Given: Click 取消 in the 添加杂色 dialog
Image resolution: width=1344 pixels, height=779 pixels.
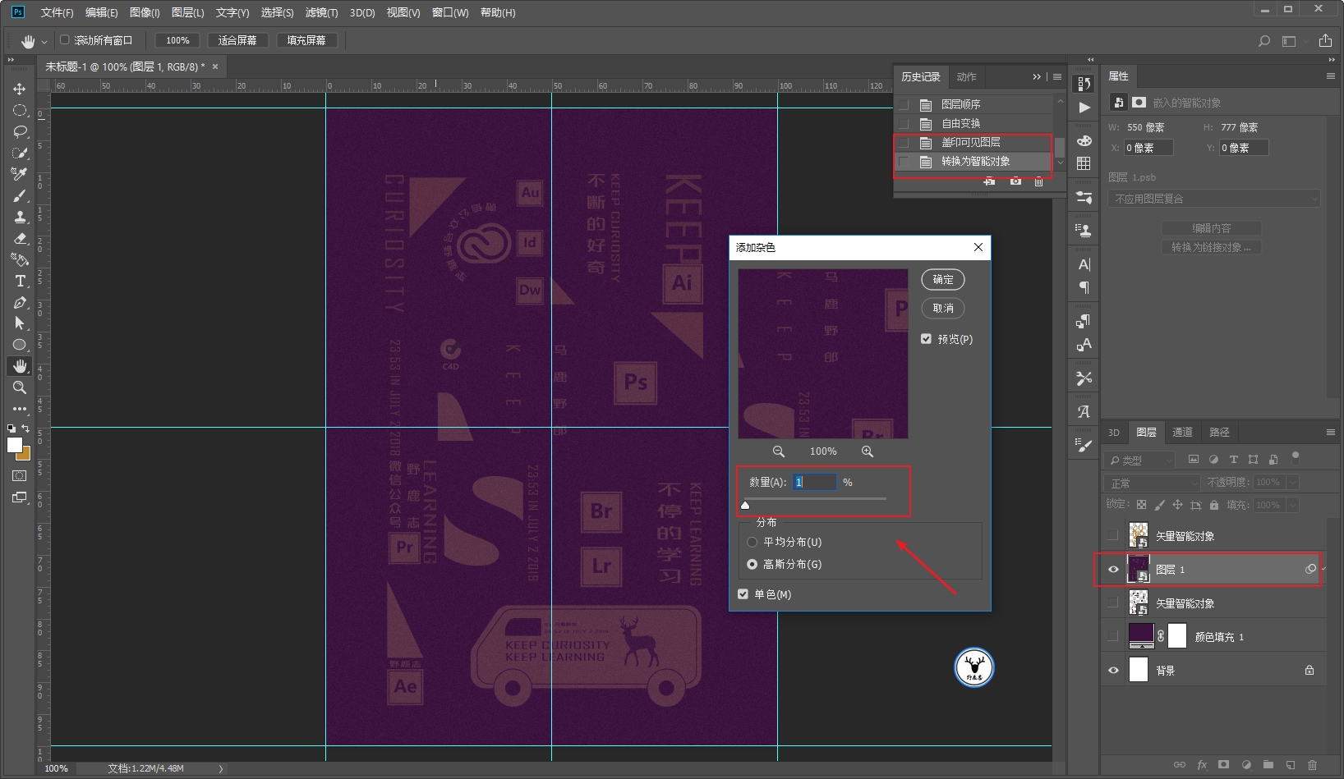Looking at the screenshot, I should 943,308.
